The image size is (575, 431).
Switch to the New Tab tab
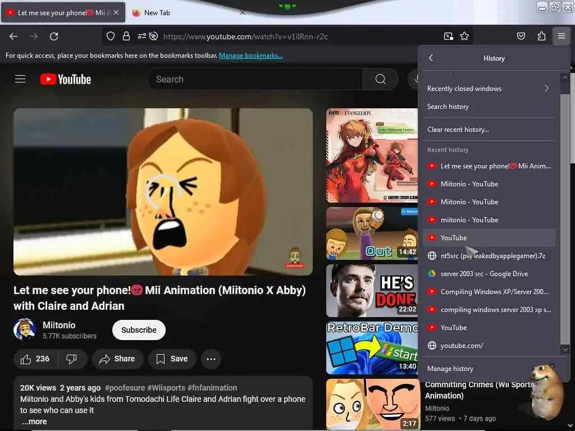click(184, 12)
